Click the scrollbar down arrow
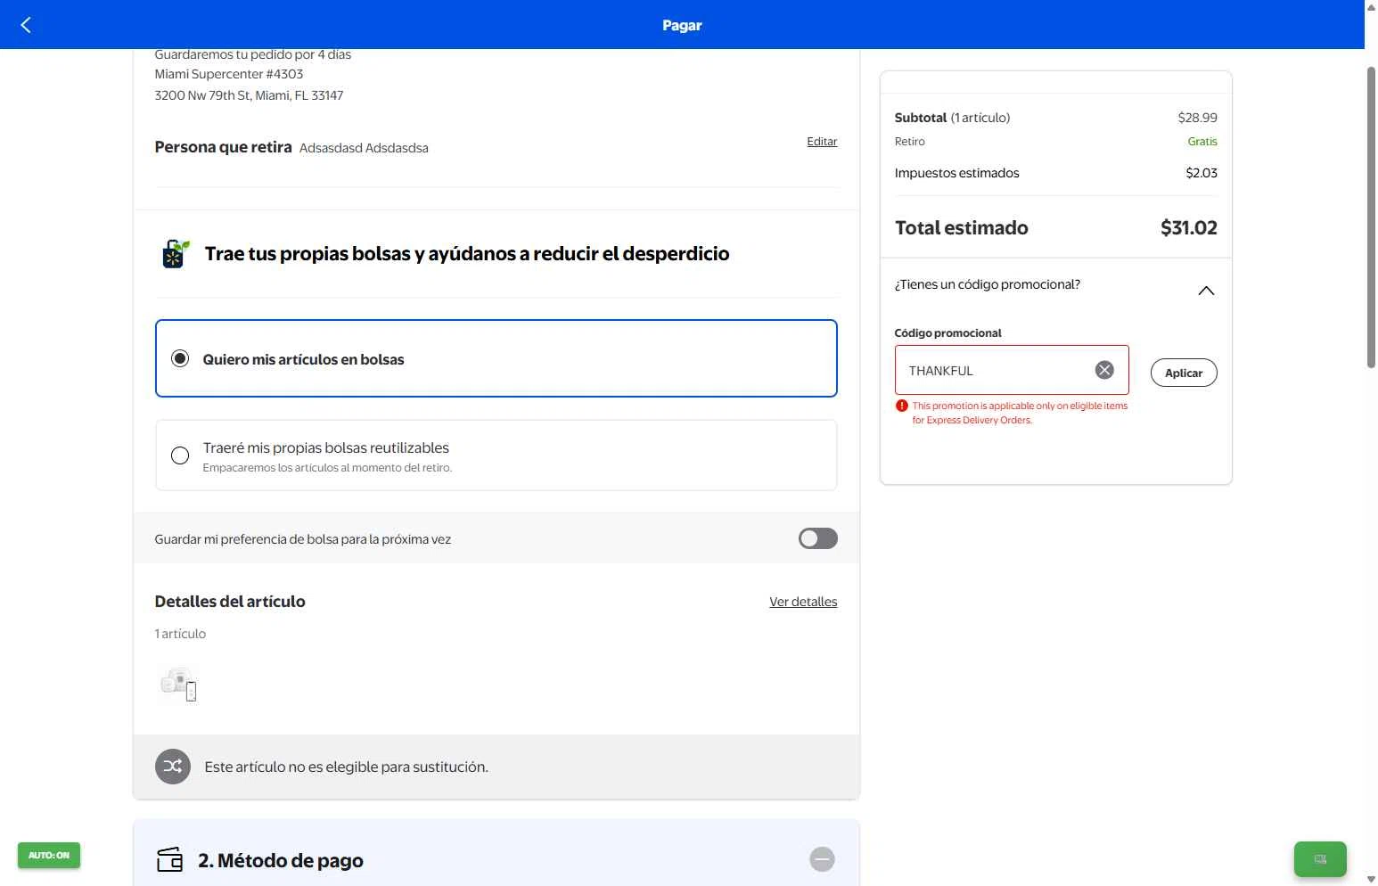The height and width of the screenshot is (886, 1378). click(1371, 879)
